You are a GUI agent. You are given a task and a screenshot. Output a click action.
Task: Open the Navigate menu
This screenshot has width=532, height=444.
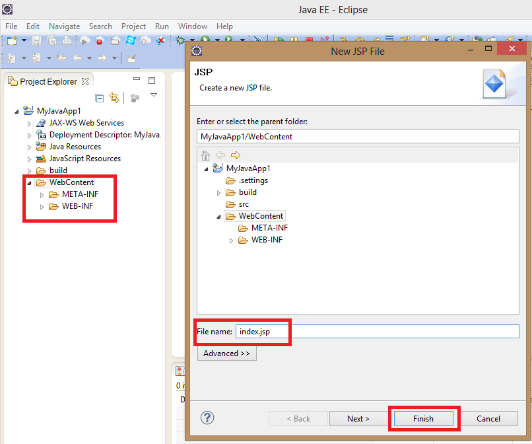pos(64,26)
